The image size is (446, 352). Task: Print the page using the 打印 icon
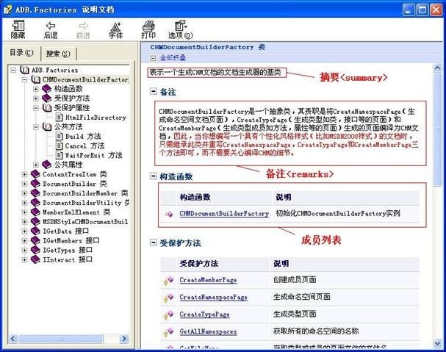coord(148,28)
